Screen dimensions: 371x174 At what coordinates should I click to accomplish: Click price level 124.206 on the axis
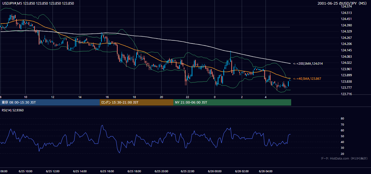346,44
